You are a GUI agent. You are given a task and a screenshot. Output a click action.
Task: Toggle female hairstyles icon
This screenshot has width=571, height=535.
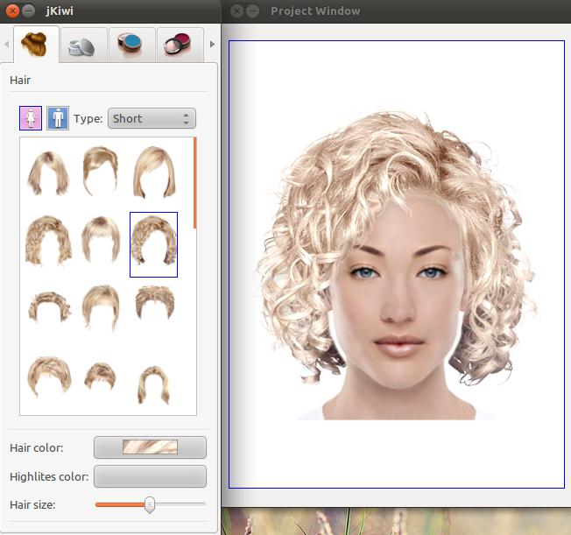click(x=31, y=118)
